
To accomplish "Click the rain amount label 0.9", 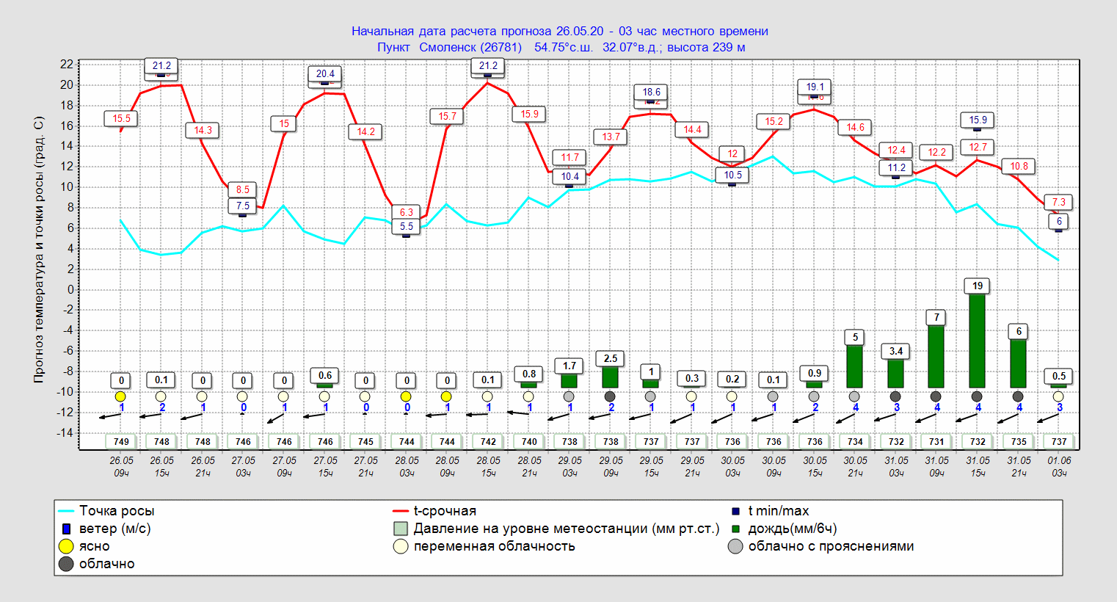I will 815,373.
